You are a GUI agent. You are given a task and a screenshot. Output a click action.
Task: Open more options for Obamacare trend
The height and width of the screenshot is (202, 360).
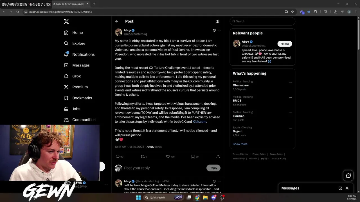pos(290,82)
